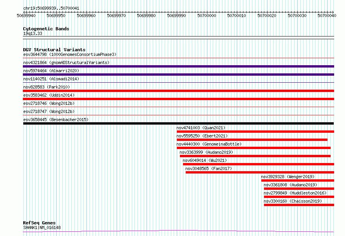Open variant nsv828583 (Park2010)
Screen dimensions: 345x236
click(x=47, y=87)
